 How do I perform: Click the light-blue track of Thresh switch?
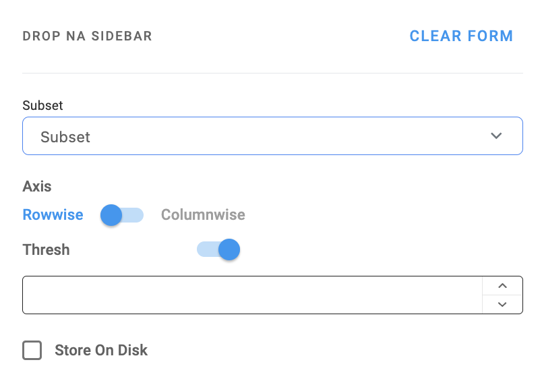[205, 249]
